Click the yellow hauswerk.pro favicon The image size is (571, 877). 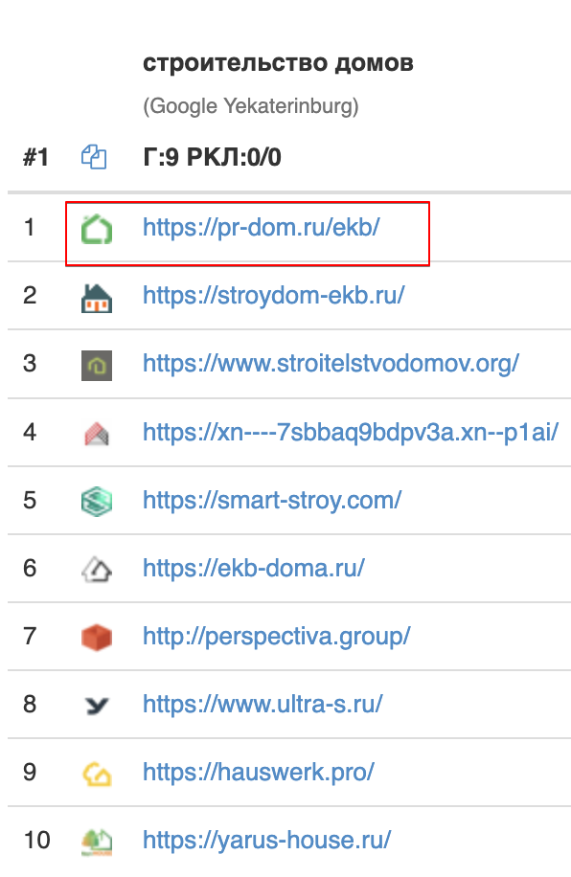[x=97, y=775]
